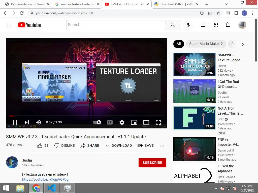
Task: Open Visual Studio Code from taskbar
Action: tap(51, 188)
